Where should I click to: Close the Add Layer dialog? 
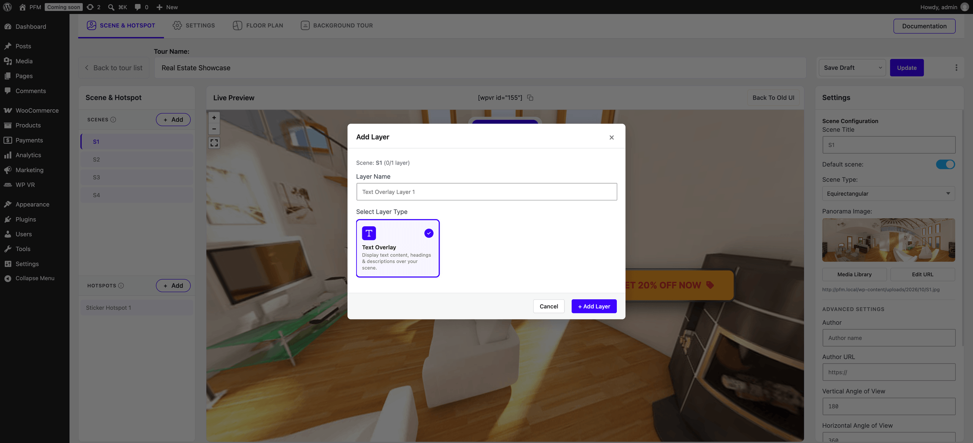pos(612,137)
